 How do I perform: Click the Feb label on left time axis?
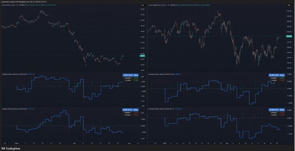coord(74,143)
